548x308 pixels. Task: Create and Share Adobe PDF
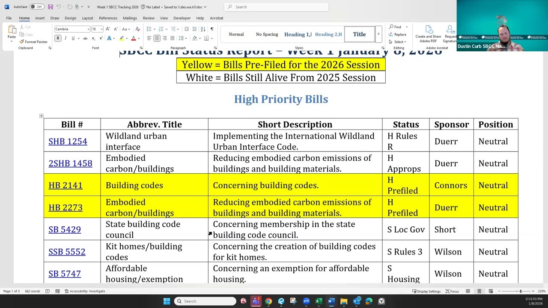(x=428, y=34)
